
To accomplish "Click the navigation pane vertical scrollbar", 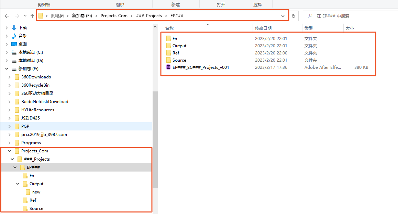I will click(155, 137).
